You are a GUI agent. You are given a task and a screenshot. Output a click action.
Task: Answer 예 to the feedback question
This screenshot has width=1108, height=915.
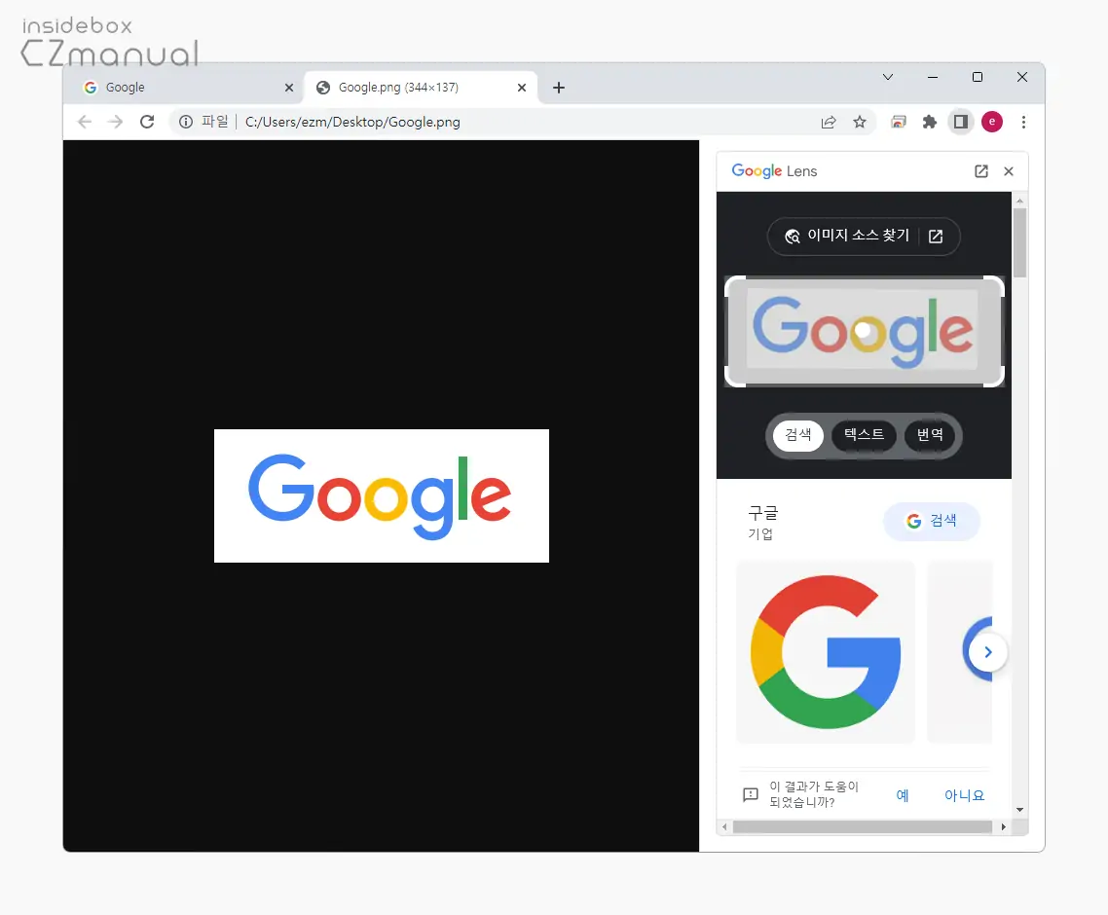point(902,795)
